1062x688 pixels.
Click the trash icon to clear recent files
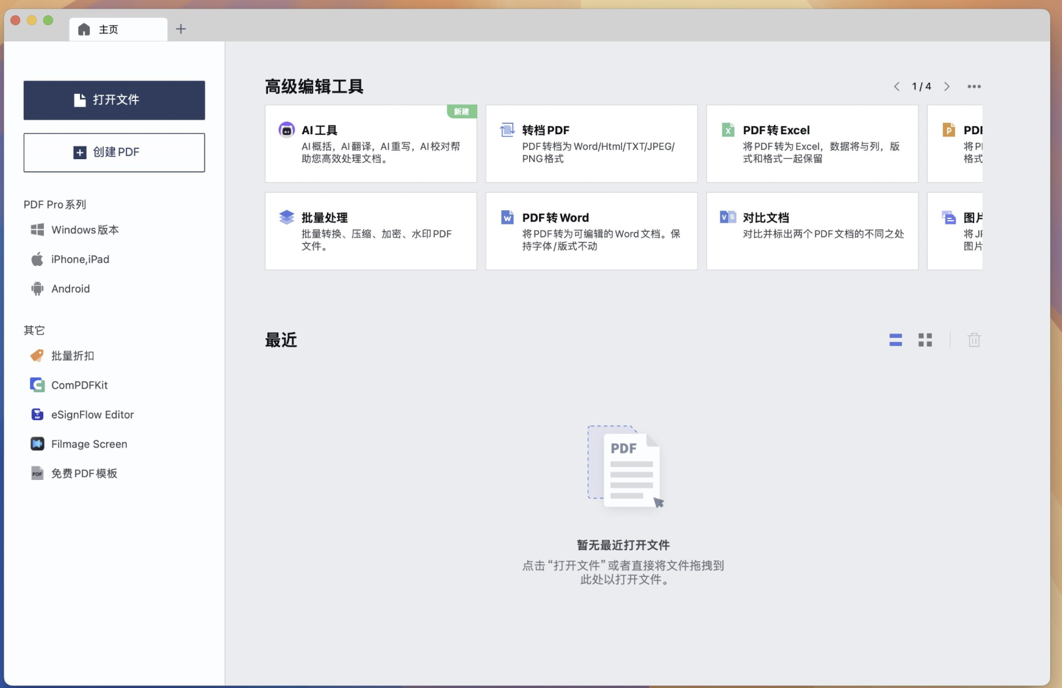pos(975,340)
